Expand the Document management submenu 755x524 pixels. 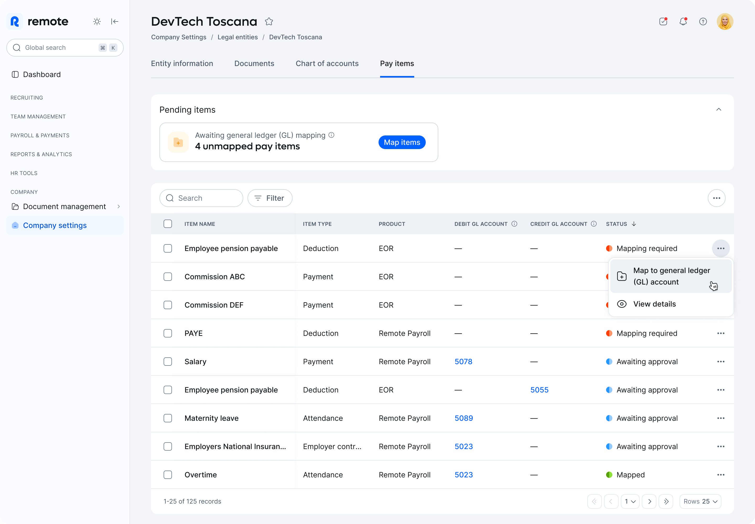click(118, 206)
